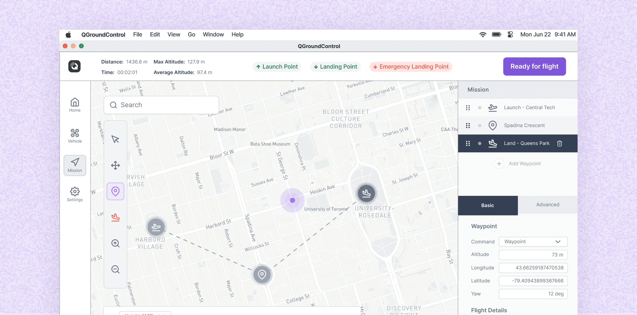Select the landing point map tool

[x=115, y=217]
